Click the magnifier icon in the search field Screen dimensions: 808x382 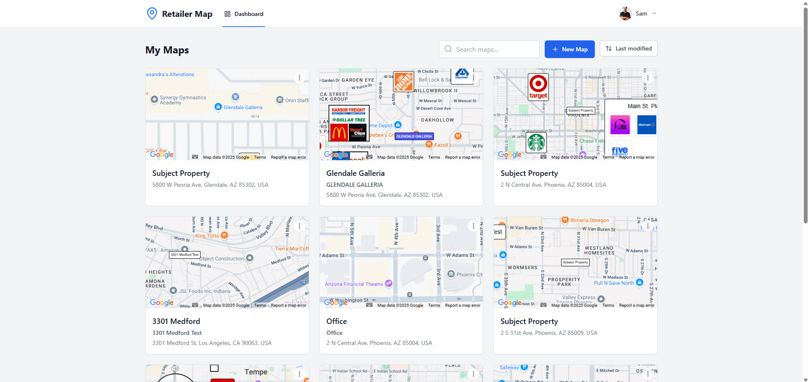coord(448,49)
